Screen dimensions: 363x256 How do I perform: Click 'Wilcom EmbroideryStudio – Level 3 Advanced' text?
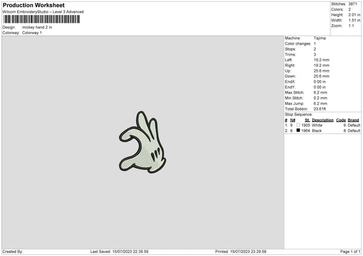(x=43, y=12)
